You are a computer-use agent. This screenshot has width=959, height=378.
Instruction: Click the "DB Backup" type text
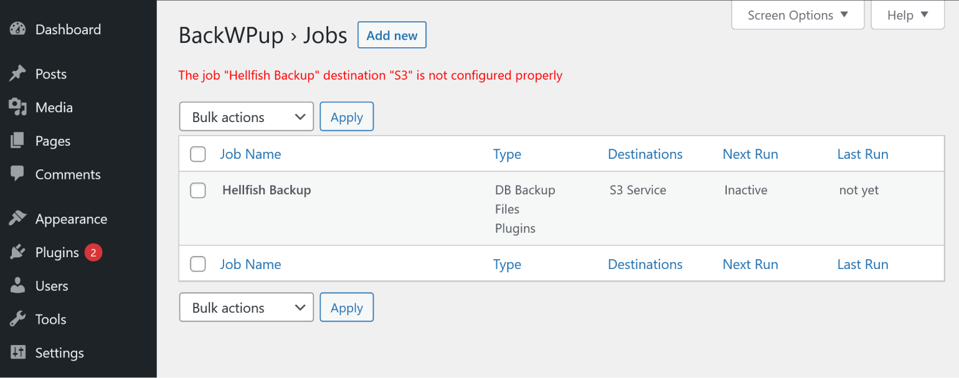tap(525, 190)
